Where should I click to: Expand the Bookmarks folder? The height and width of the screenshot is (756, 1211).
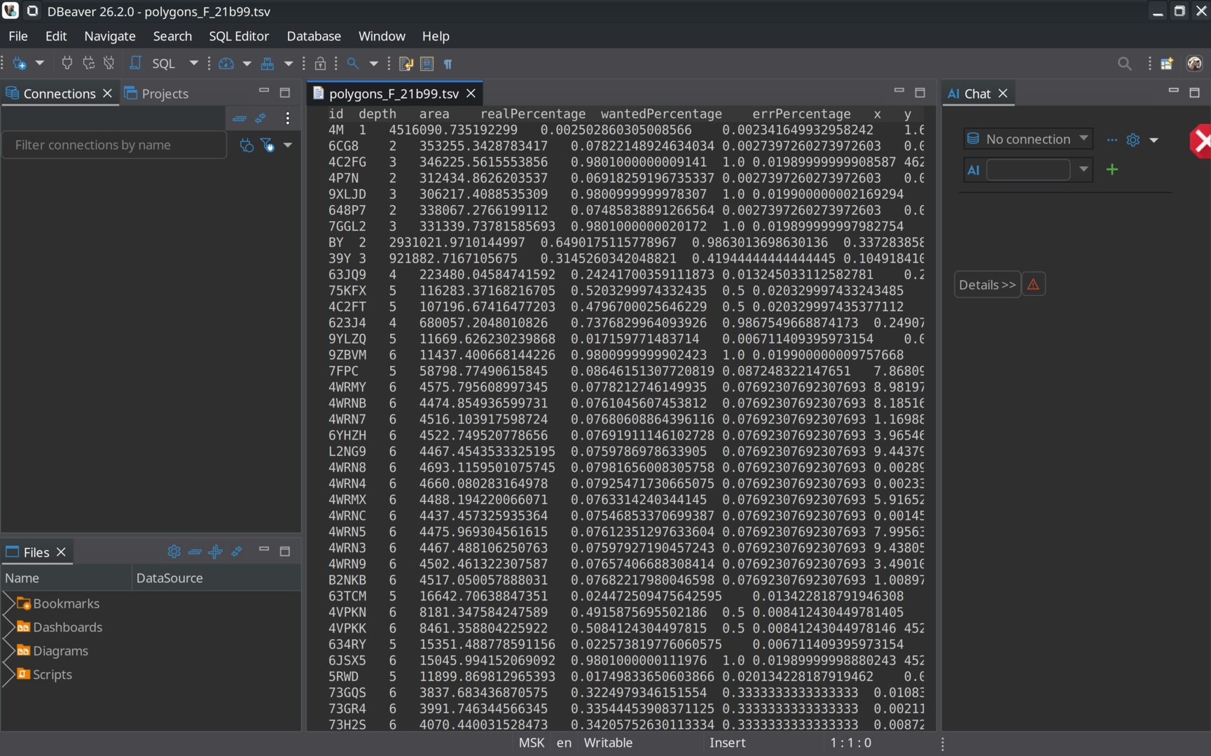click(x=8, y=603)
